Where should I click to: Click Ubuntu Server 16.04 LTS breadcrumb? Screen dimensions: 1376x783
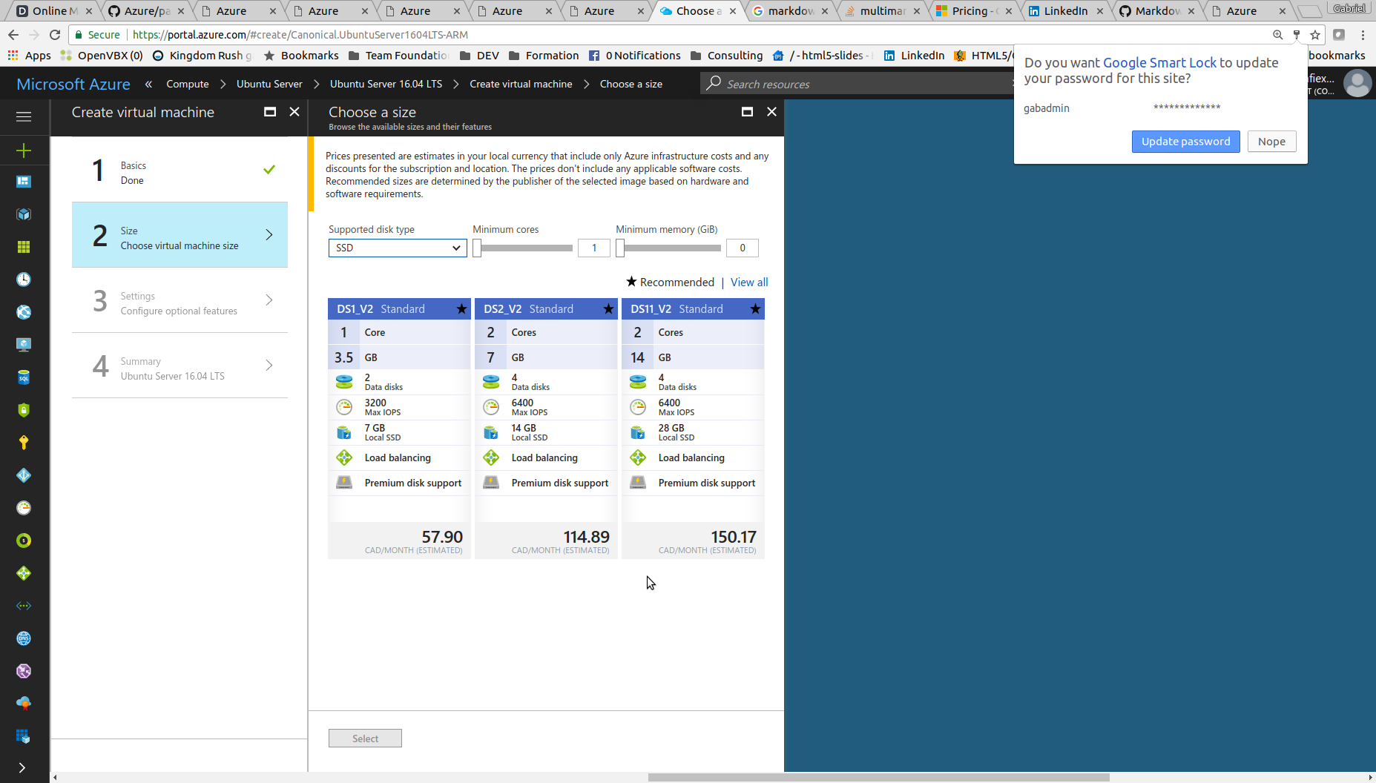click(386, 85)
